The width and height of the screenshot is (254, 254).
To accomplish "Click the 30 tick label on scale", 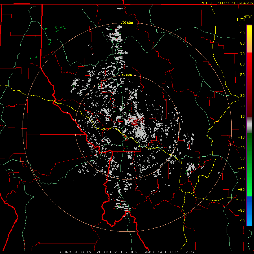I will [x=242, y=96].
